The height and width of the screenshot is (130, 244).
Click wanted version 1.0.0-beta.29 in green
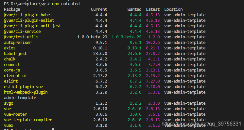(127, 37)
